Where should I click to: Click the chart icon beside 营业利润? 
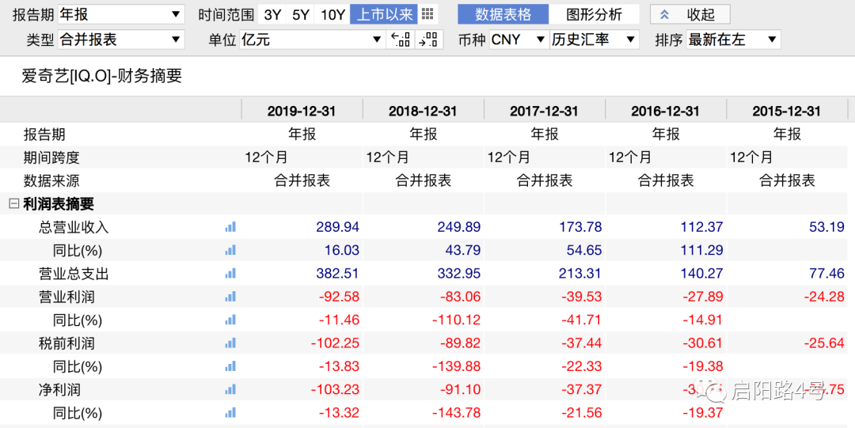pyautogui.click(x=230, y=297)
